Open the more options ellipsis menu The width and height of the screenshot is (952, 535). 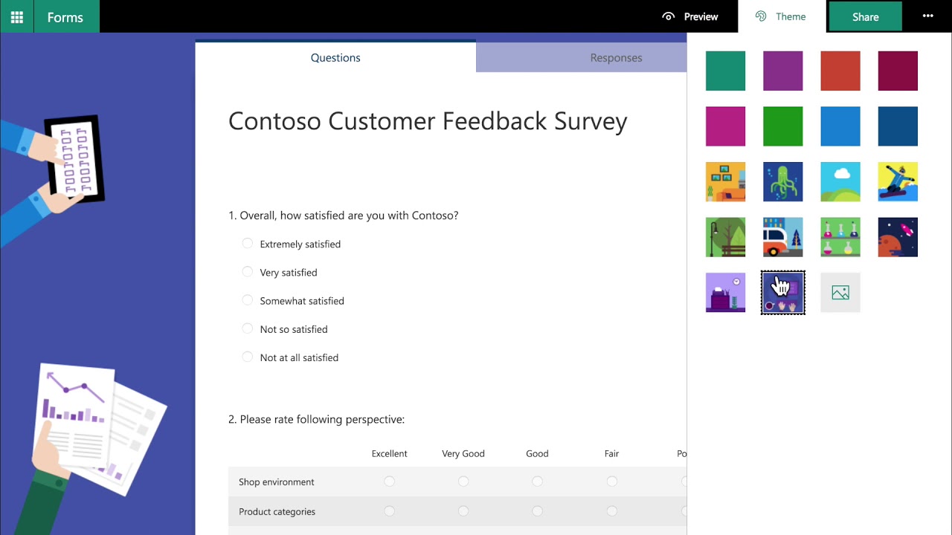(927, 16)
